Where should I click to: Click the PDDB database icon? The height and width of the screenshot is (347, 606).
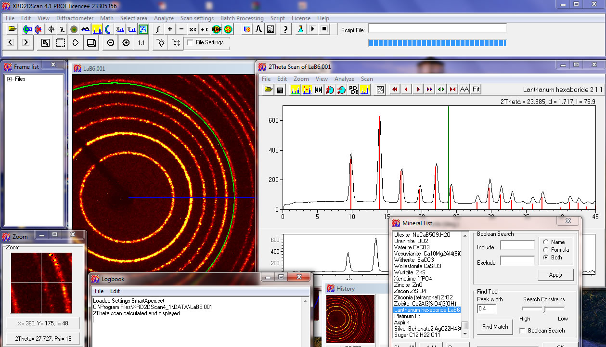tap(353, 90)
